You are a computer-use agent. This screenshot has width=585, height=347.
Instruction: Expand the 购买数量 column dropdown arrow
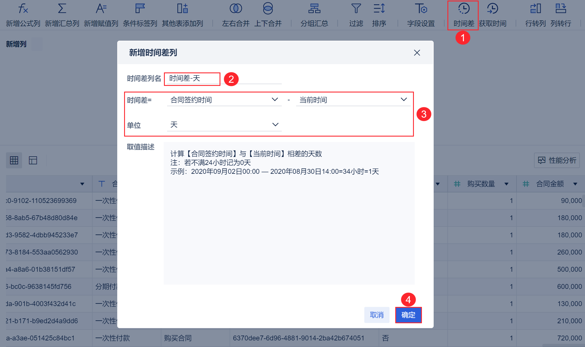506,184
